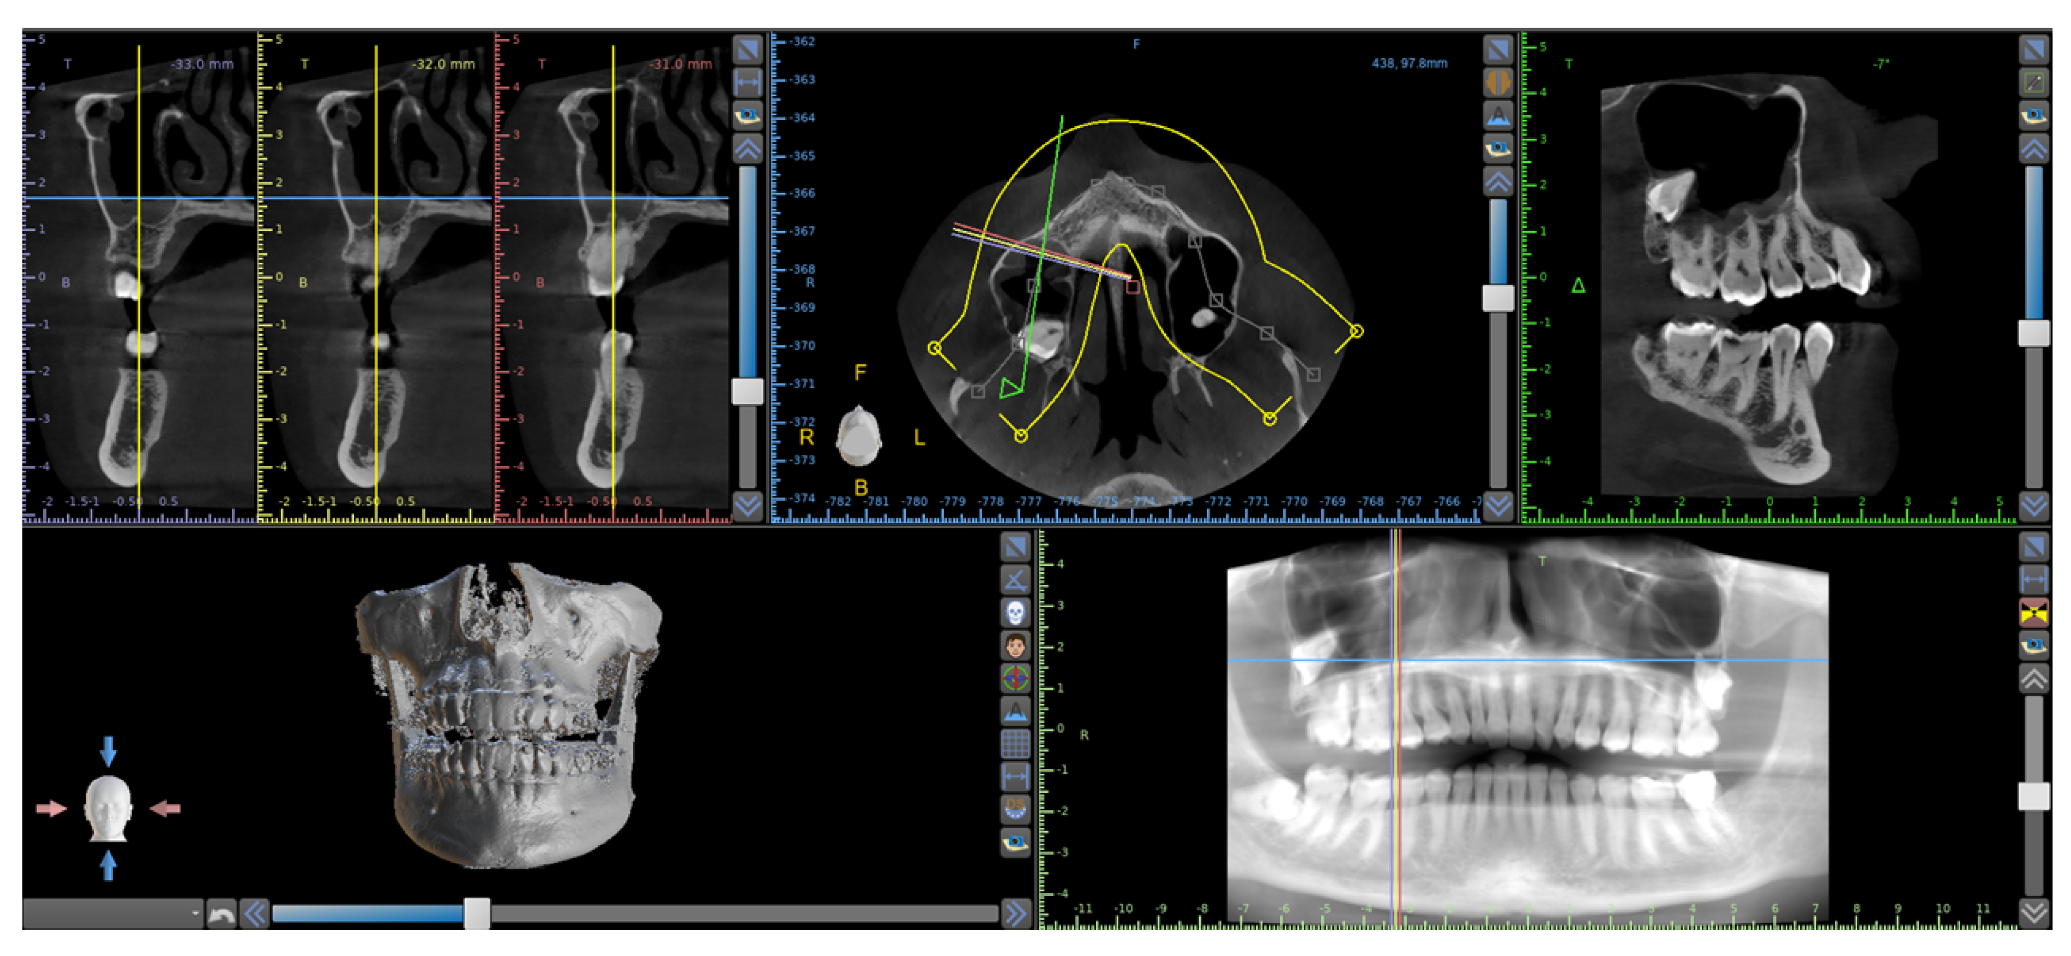Open the dropdown box below the 3D view
The image size is (2071, 956).
point(113,913)
